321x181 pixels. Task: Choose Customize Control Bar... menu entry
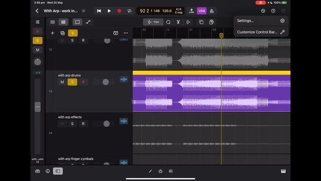(x=261, y=32)
